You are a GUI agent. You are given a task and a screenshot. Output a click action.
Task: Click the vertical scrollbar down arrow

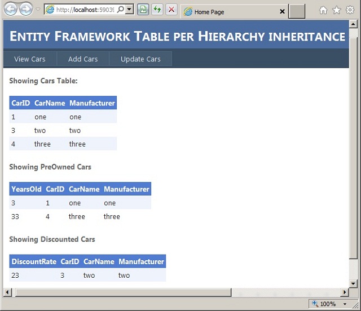[354, 283]
